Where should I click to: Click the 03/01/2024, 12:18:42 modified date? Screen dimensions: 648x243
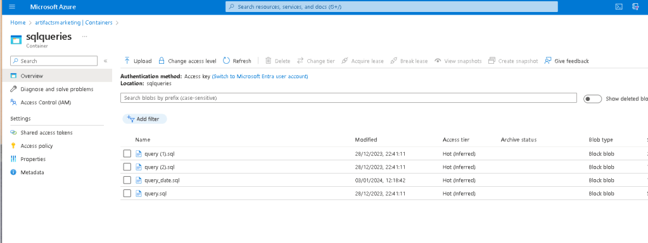coord(380,180)
